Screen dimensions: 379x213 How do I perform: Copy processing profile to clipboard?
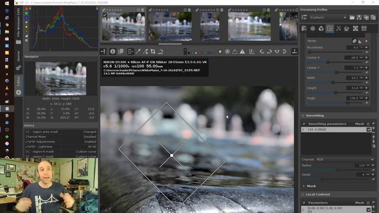click(366, 17)
